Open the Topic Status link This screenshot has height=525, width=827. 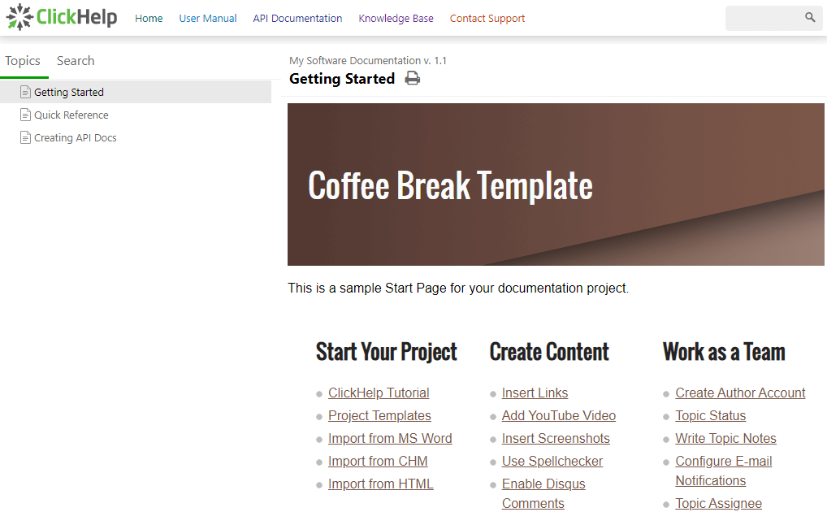[x=710, y=415]
